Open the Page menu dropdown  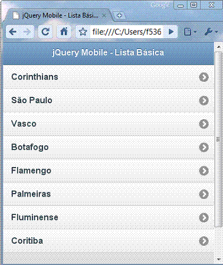[190, 32]
